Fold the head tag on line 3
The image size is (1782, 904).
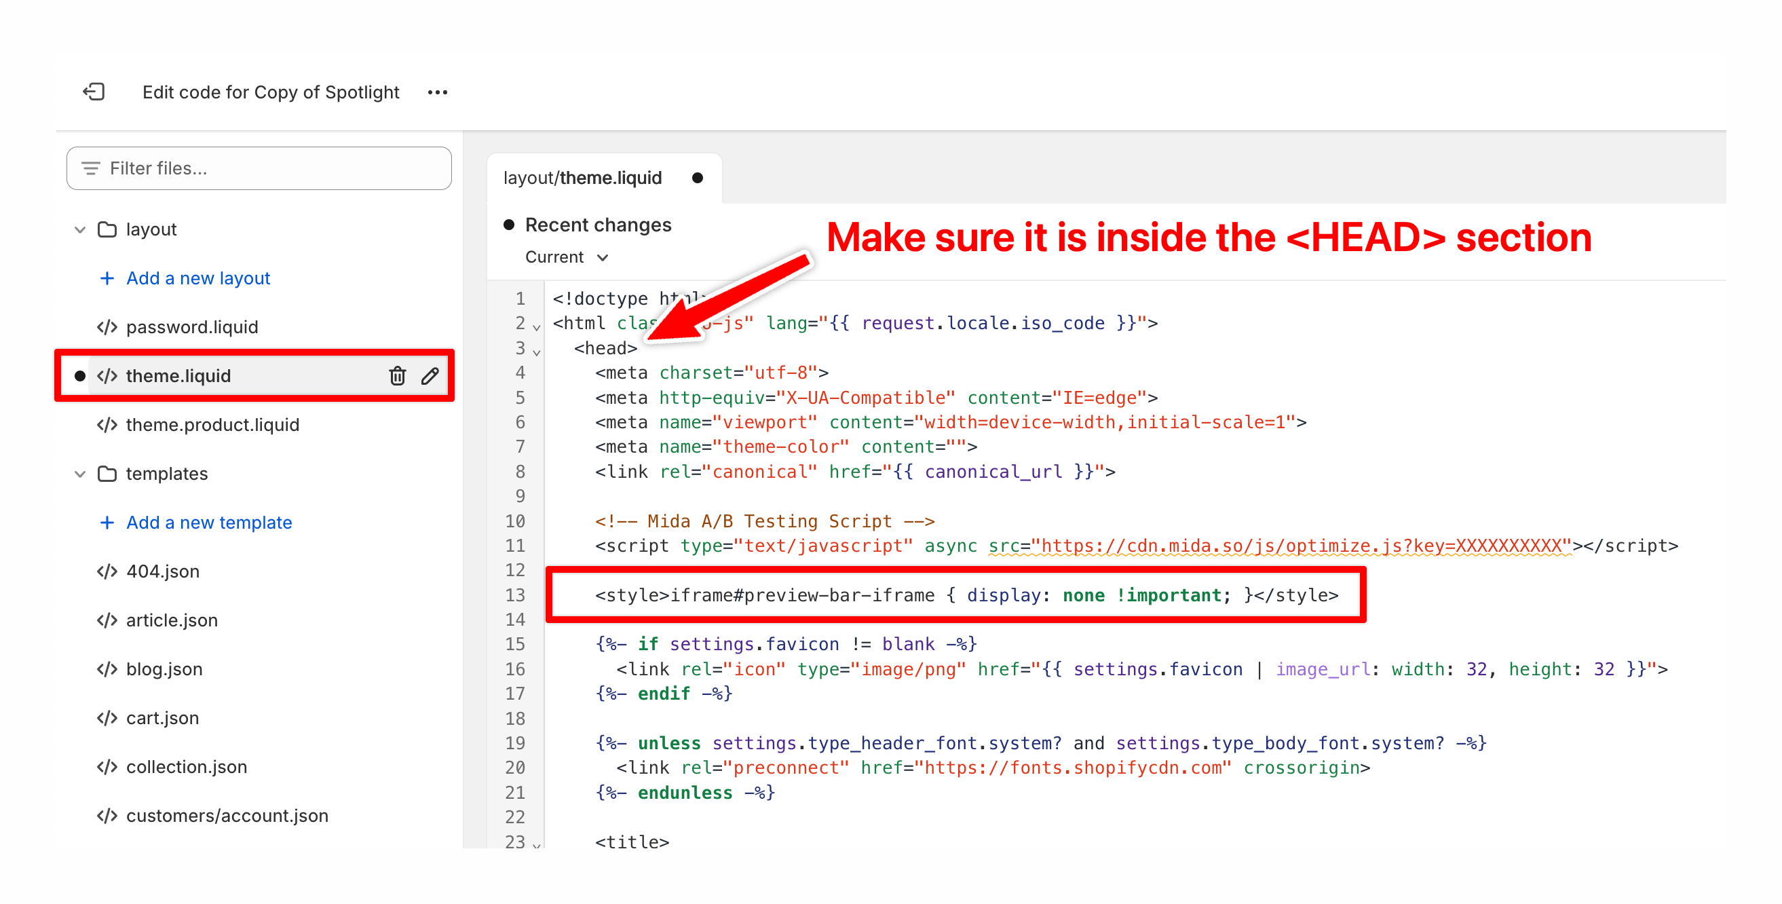point(537,353)
